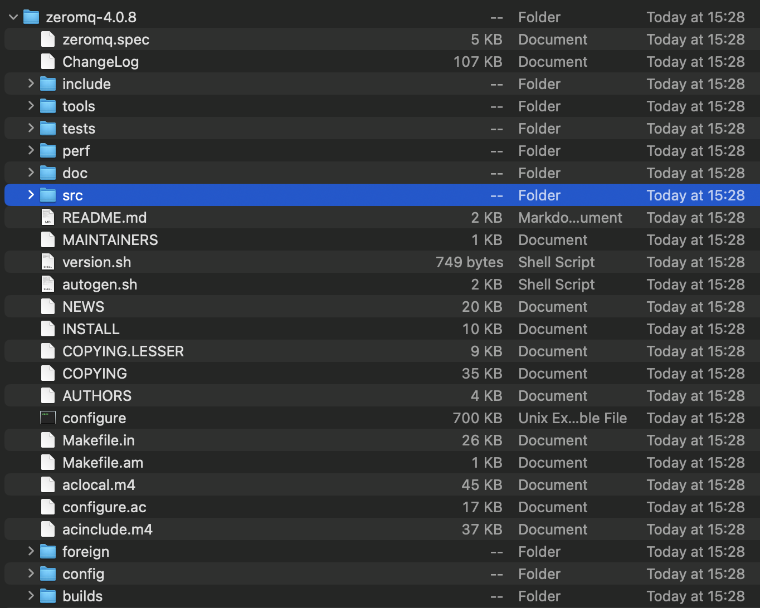Viewport: 760px width, 608px height.
Task: Select the README.md file name
Action: (105, 218)
